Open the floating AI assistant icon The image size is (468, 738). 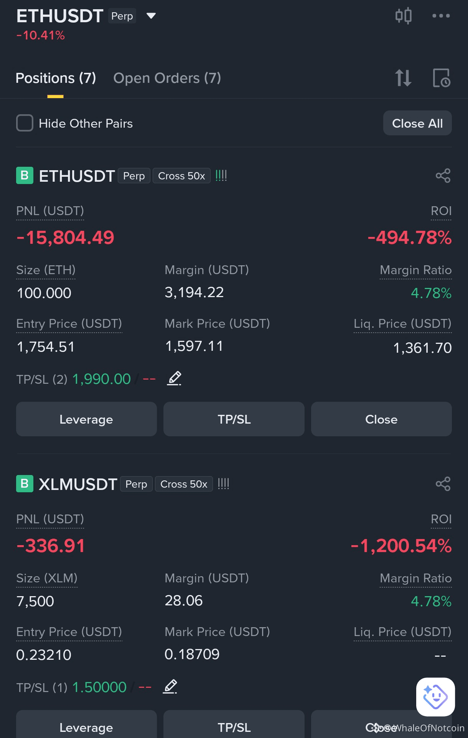click(435, 697)
